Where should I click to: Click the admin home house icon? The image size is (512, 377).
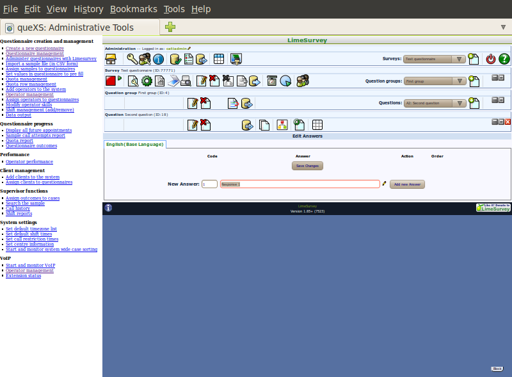[111, 59]
